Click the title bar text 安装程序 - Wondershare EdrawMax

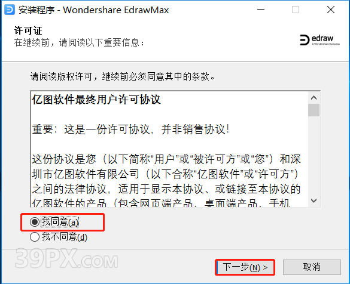tap(93, 10)
